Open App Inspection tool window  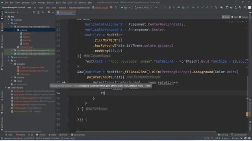pos(78,135)
